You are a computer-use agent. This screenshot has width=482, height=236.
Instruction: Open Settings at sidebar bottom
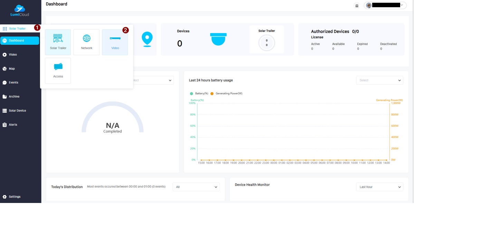[15, 197]
